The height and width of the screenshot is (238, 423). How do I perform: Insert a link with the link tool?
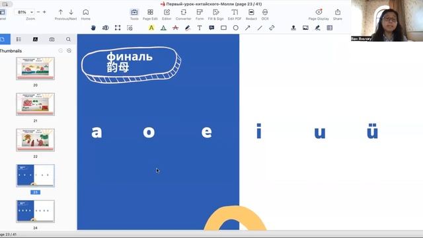point(272,28)
